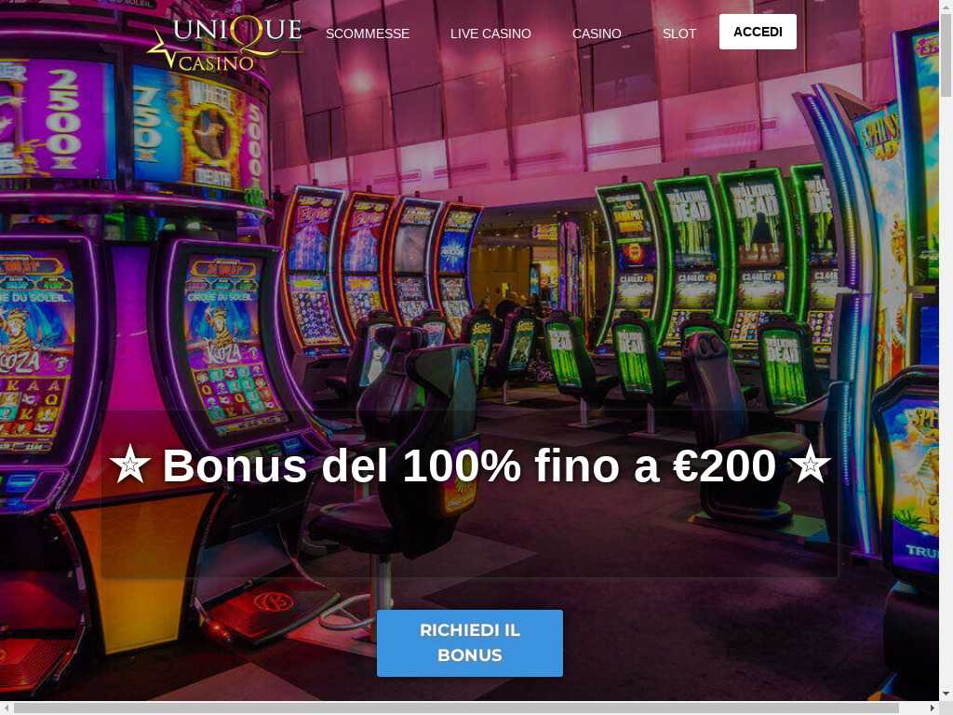Click the vertical scrollbar down arrow
This screenshot has width=953, height=715.
[946, 695]
